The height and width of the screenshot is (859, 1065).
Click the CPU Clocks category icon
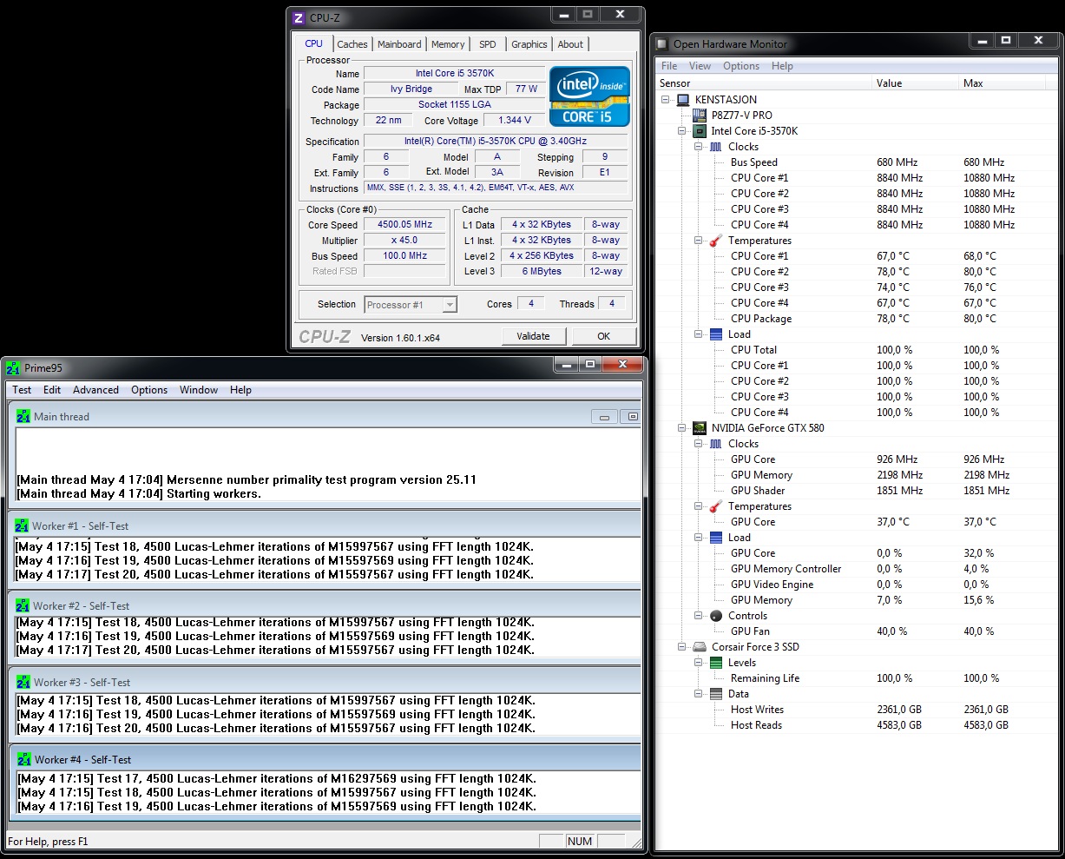click(716, 147)
